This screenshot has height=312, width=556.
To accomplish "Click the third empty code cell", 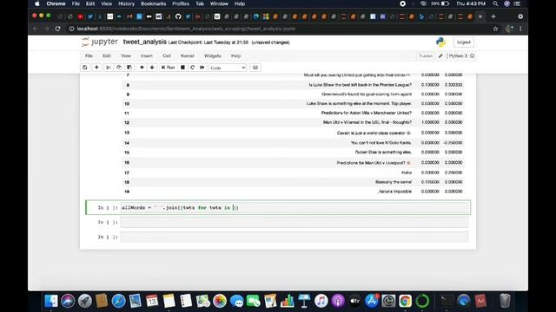I will 295,237.
